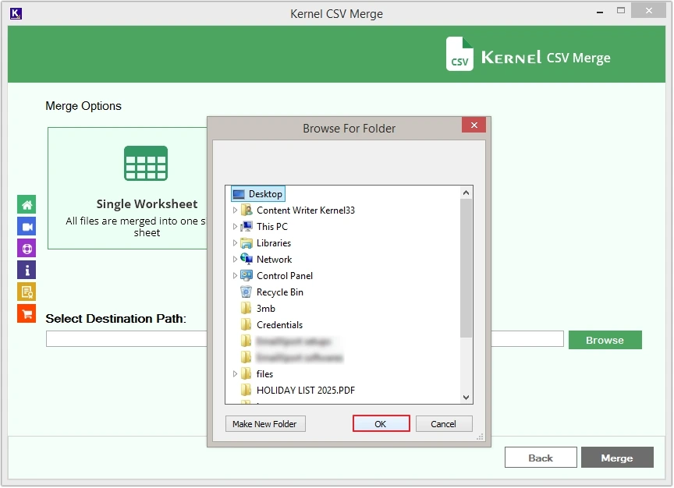Image resolution: width=674 pixels, height=488 pixels.
Task: Click the files folder icon
Action: tap(247, 373)
